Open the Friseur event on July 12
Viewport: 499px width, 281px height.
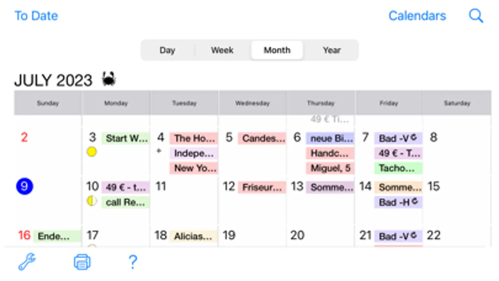click(x=262, y=187)
